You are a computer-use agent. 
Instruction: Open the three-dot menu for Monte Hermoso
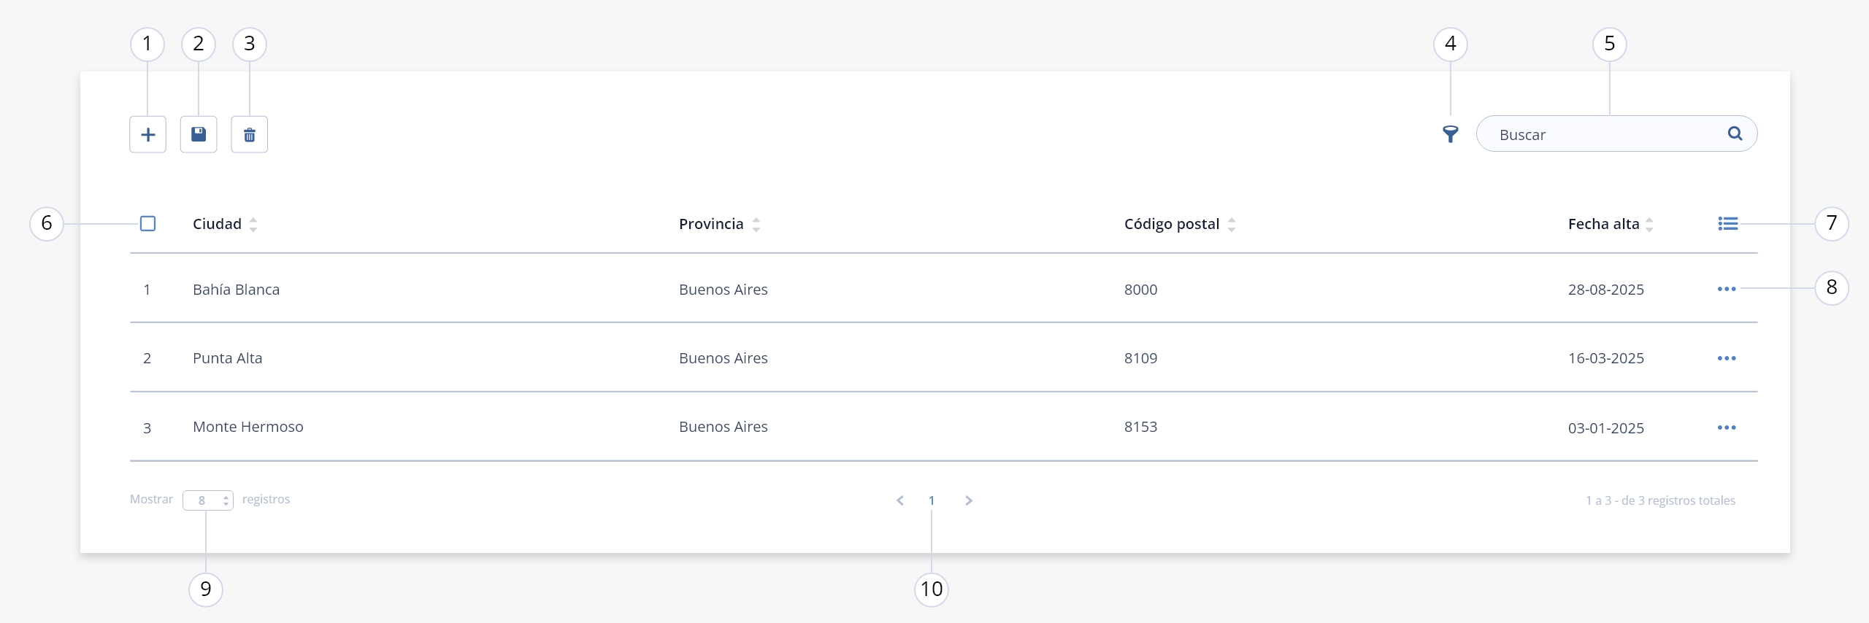(1727, 427)
